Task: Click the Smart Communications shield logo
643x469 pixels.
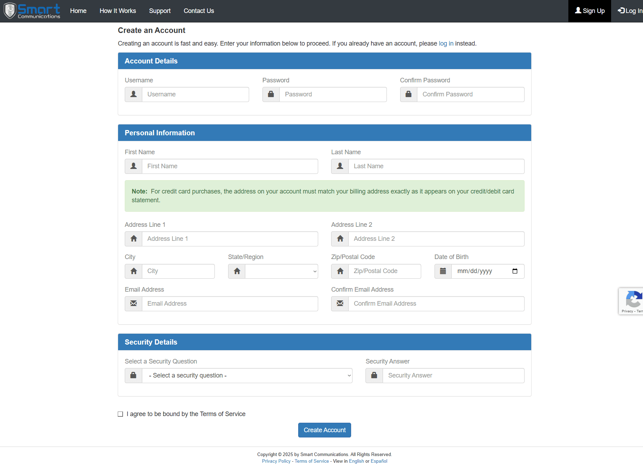Action: (10, 11)
